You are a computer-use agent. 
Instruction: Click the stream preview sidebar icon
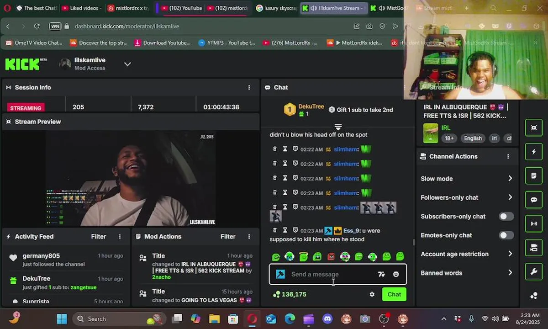click(534, 128)
